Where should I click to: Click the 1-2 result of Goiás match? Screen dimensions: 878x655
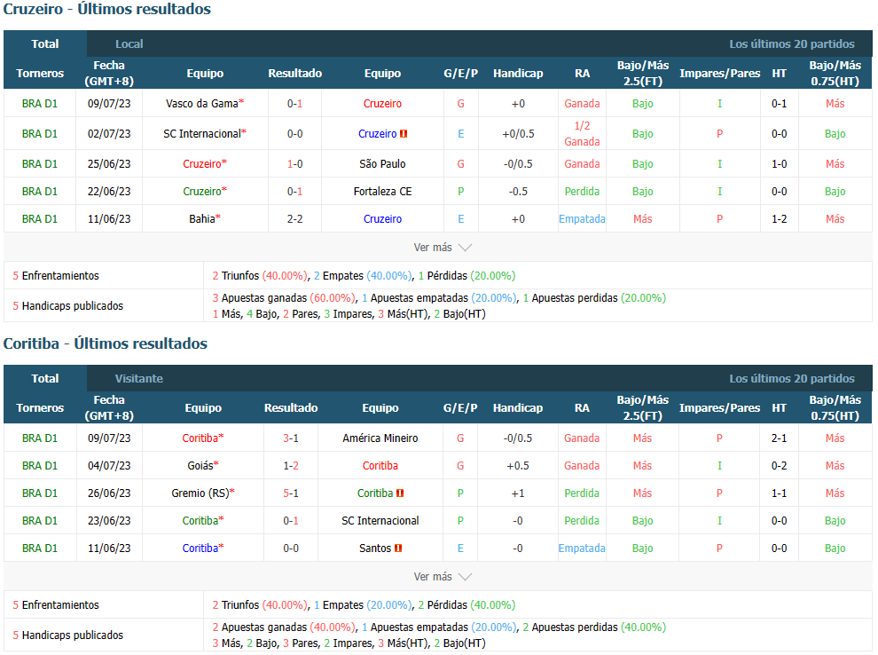pos(291,466)
